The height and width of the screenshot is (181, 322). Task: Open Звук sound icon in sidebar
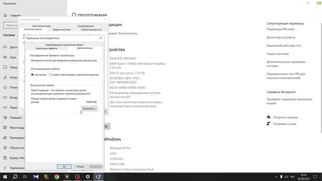point(5,57)
